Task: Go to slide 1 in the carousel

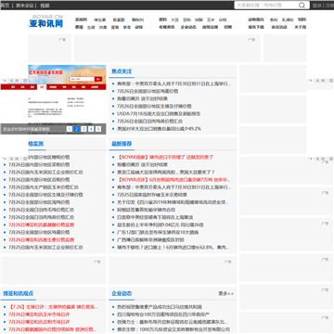Action: click(70, 129)
